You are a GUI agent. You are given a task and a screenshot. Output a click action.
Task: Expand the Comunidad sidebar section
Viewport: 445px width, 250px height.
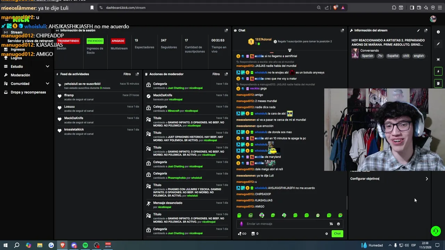click(47, 84)
